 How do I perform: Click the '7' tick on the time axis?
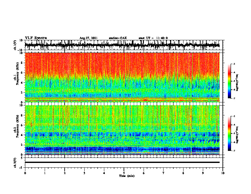click(164, 173)
